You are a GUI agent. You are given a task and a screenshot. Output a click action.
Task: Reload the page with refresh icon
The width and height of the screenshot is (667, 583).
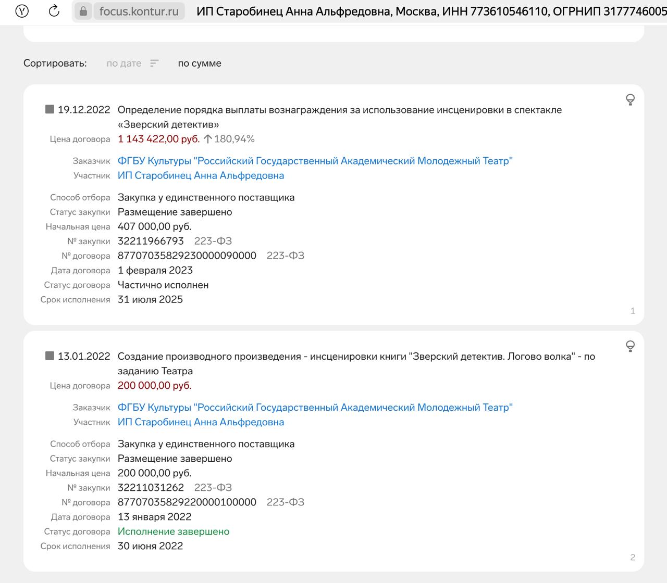pyautogui.click(x=54, y=11)
